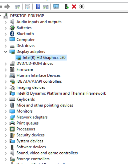Expand the Processors category
This screenshot has height=164, width=128.
pyautogui.click(x=6, y=129)
